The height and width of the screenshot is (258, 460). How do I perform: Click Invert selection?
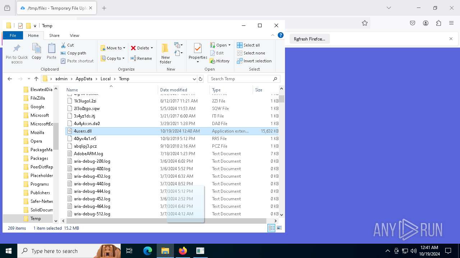click(254, 61)
